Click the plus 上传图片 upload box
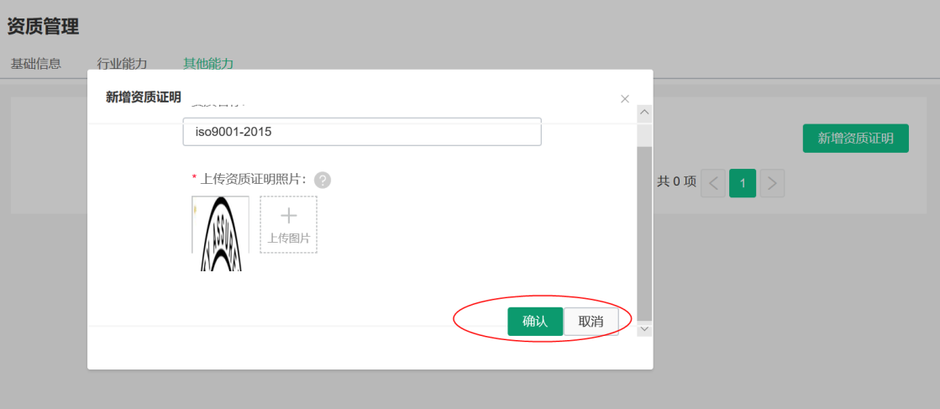The height and width of the screenshot is (409, 940). coord(288,224)
